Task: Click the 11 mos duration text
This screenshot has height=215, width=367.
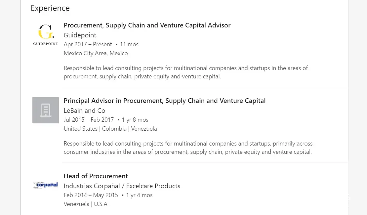Action: point(129,44)
